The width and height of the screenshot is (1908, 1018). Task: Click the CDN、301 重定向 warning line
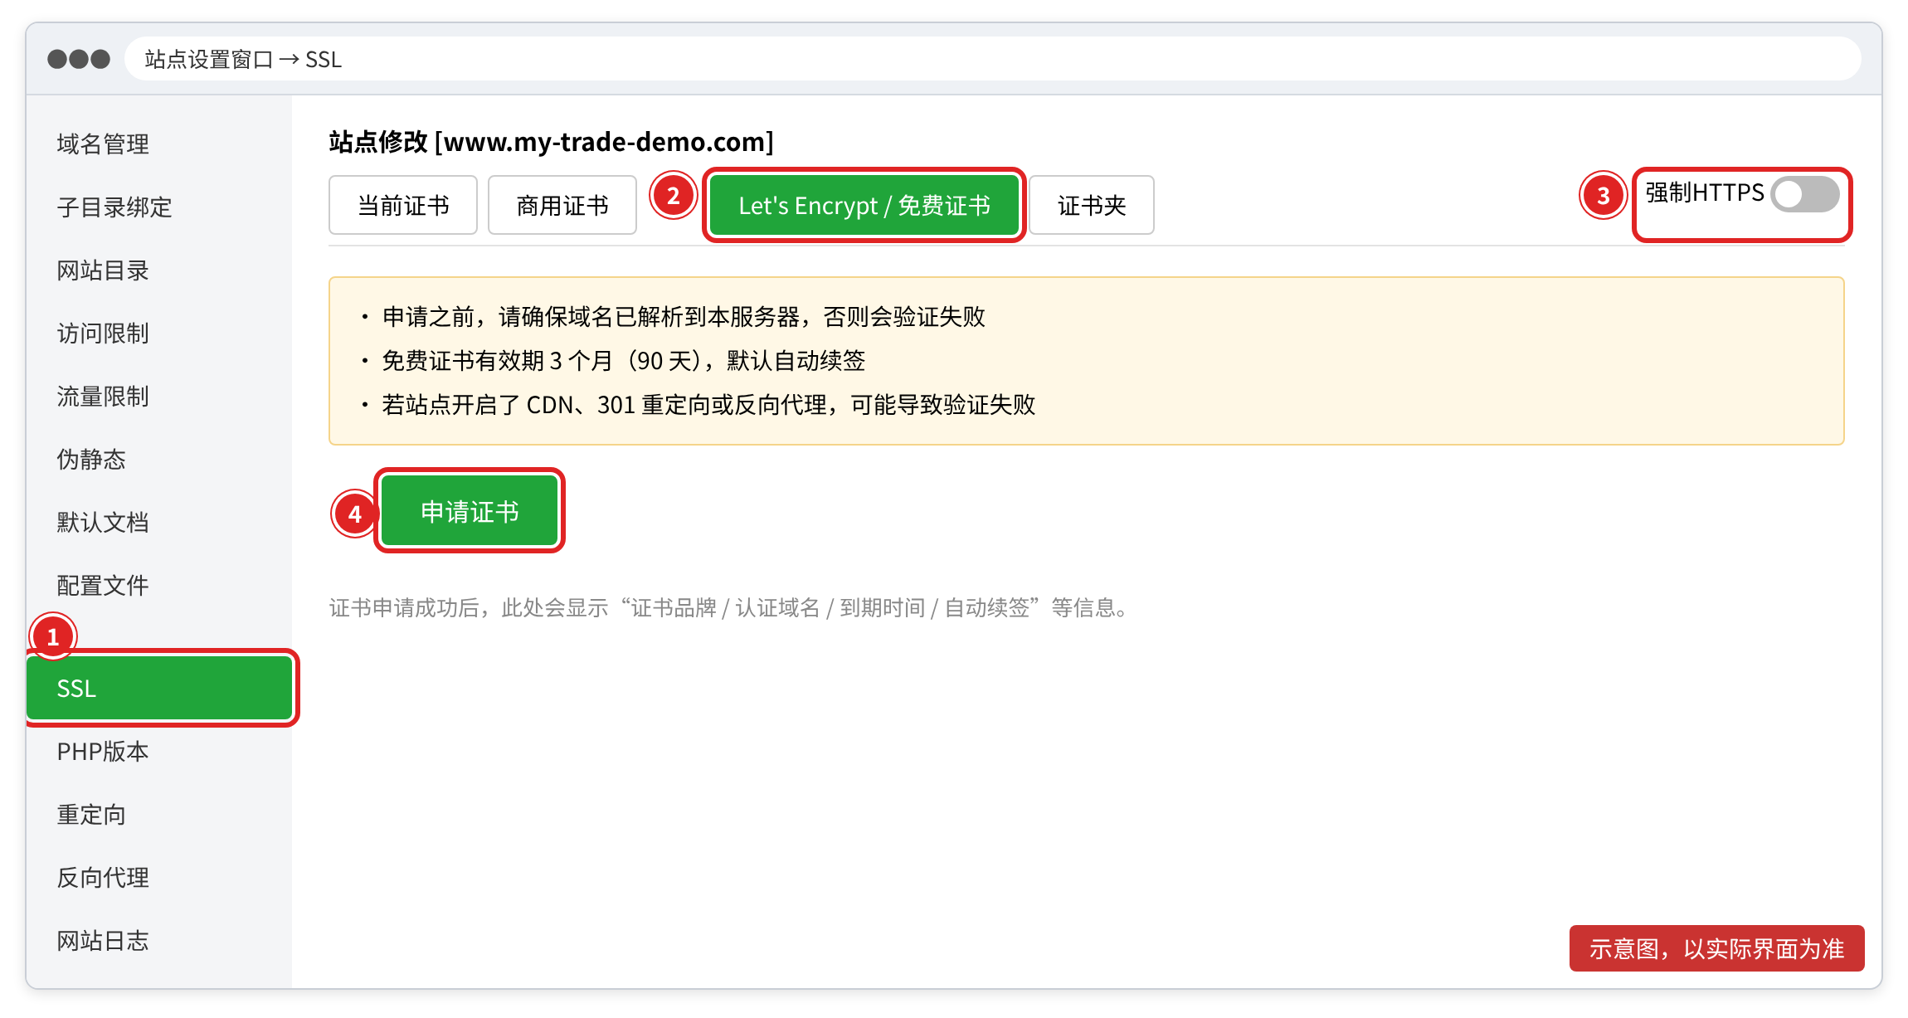point(708,405)
